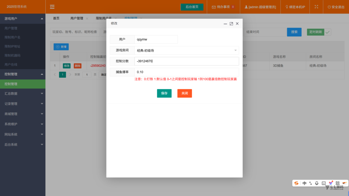Open the admin 超级管理员 user menu

[x=260, y=7]
